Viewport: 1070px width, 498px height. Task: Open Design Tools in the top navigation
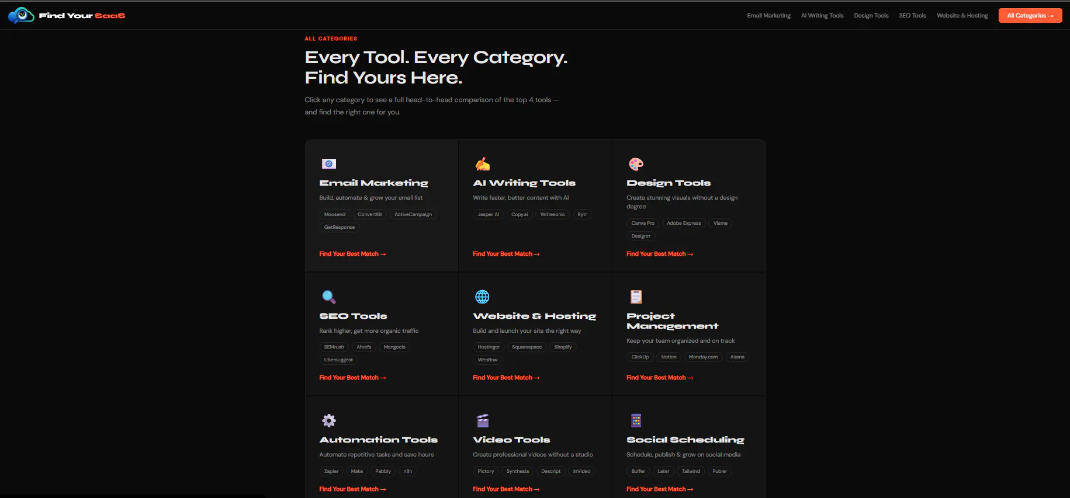(x=871, y=16)
